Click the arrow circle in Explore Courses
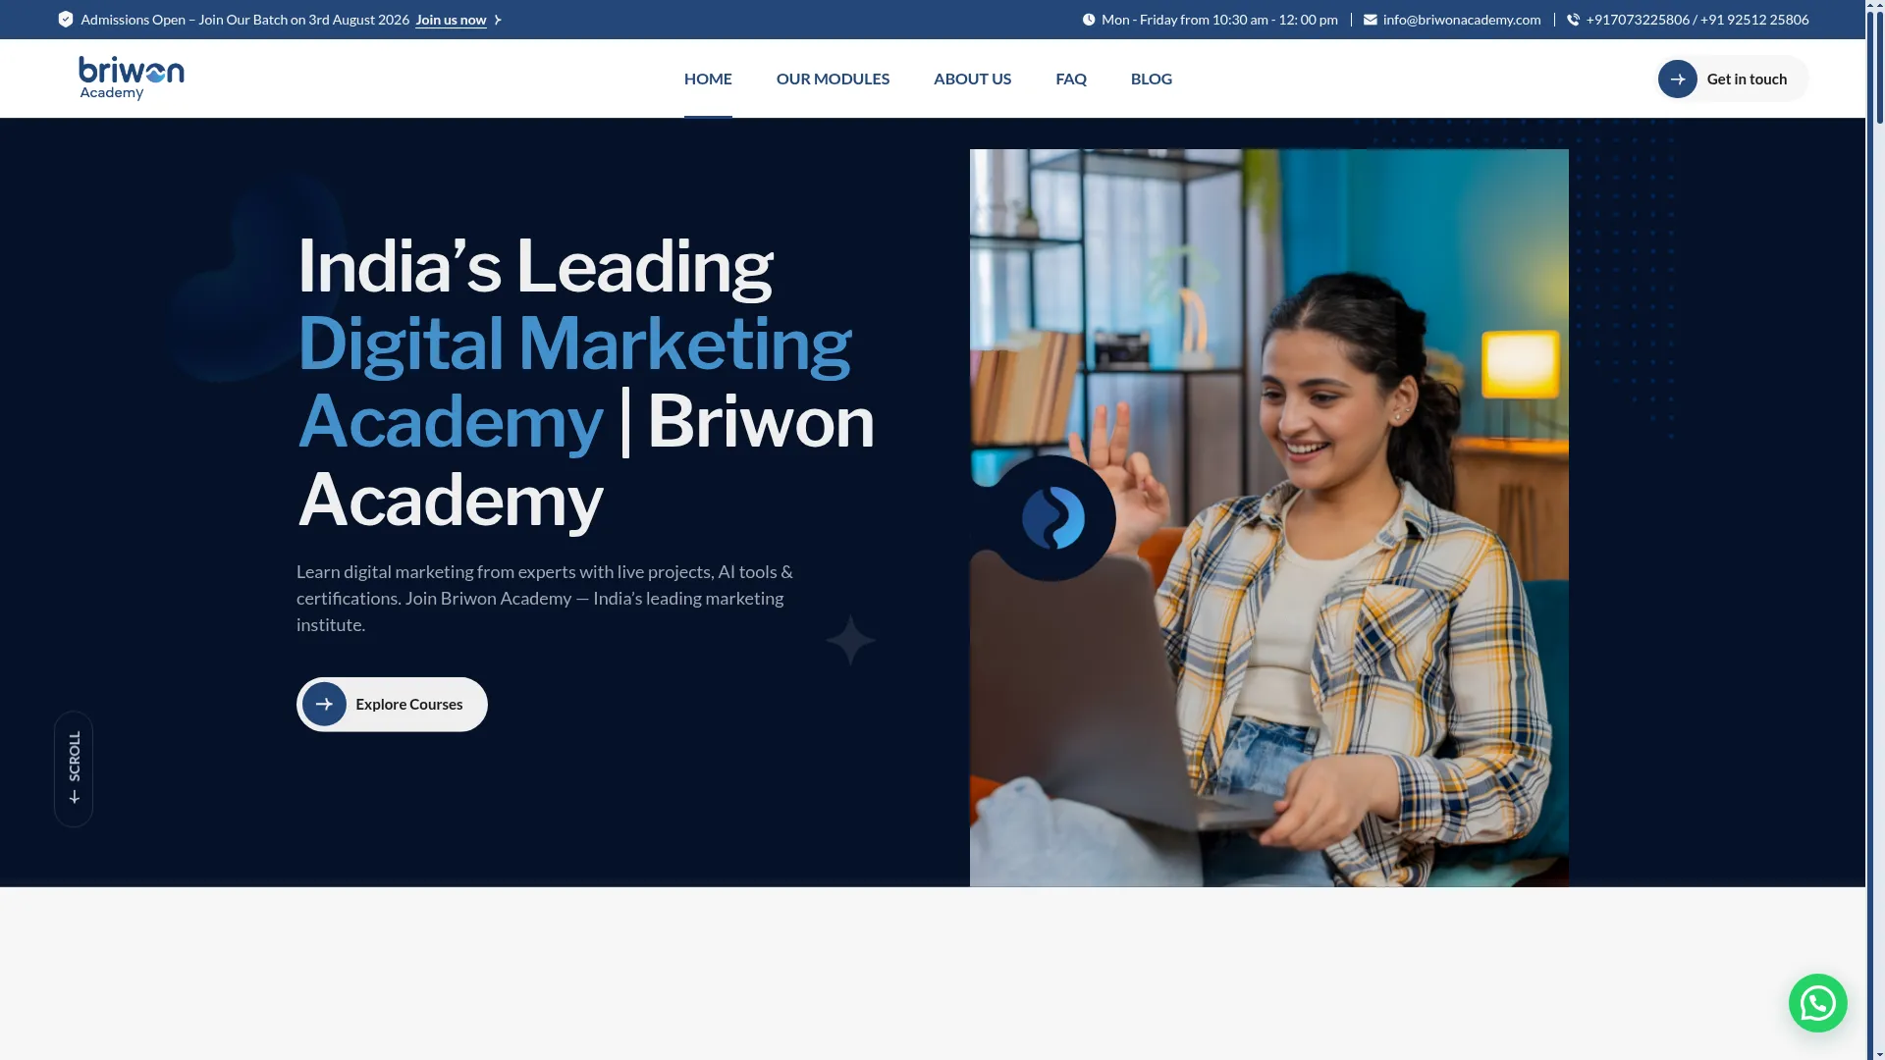 pyautogui.click(x=324, y=704)
